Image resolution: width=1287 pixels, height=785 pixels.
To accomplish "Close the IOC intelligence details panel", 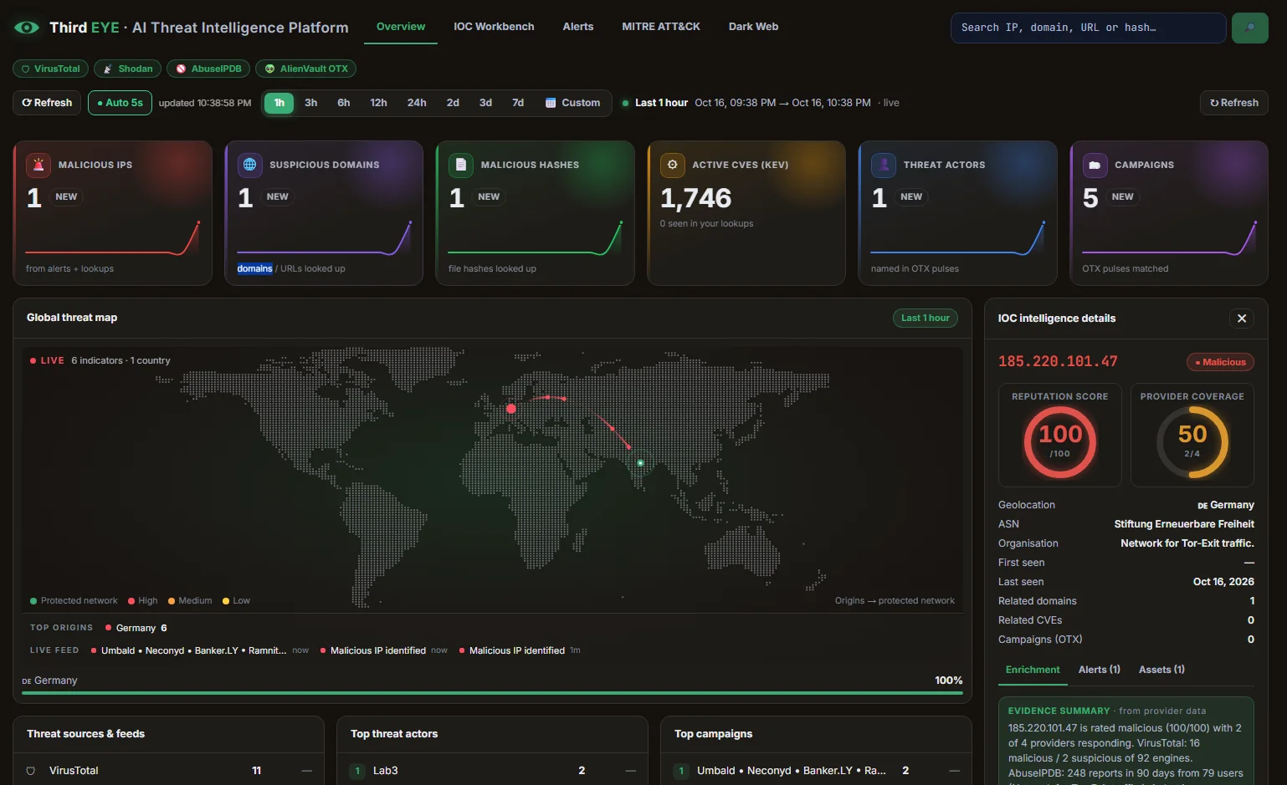I will (x=1242, y=319).
